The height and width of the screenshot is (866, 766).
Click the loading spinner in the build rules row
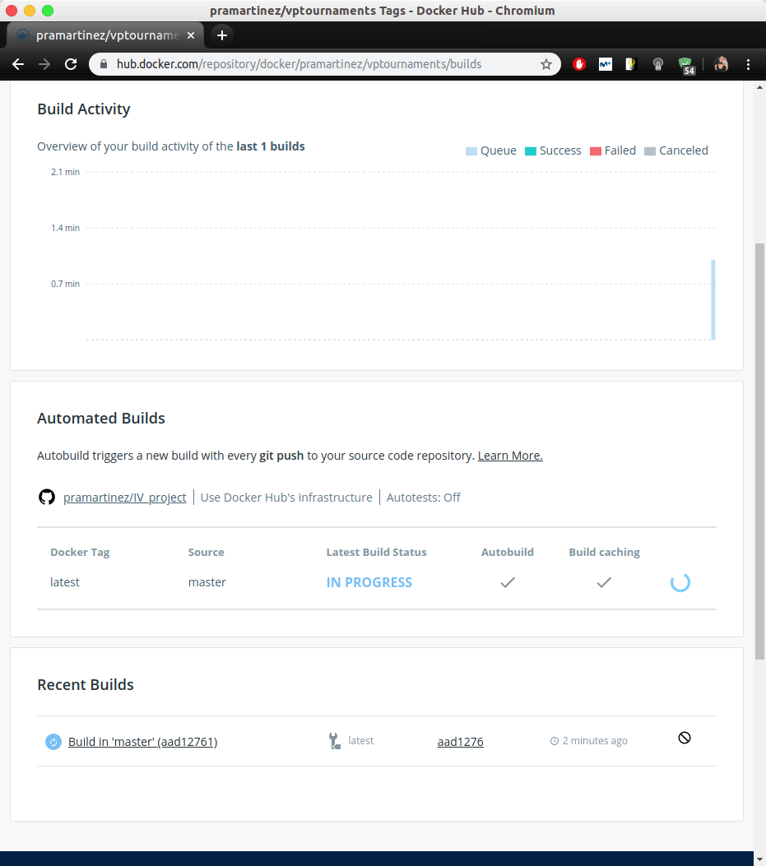coord(680,582)
